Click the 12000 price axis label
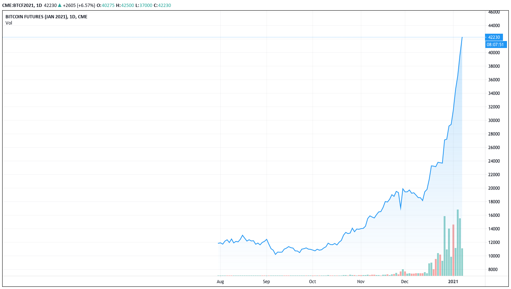This screenshot has height=289, width=511. coord(494,242)
